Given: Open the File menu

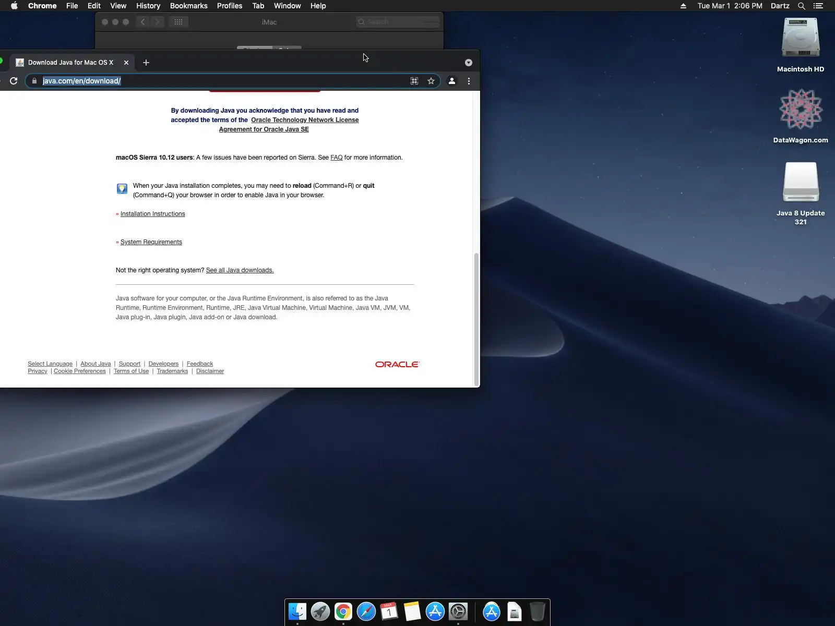Looking at the screenshot, I should pyautogui.click(x=72, y=6).
